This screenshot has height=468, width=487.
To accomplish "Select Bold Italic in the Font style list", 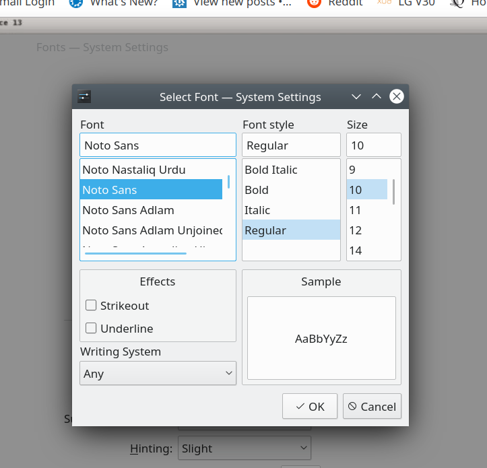I will (271, 170).
